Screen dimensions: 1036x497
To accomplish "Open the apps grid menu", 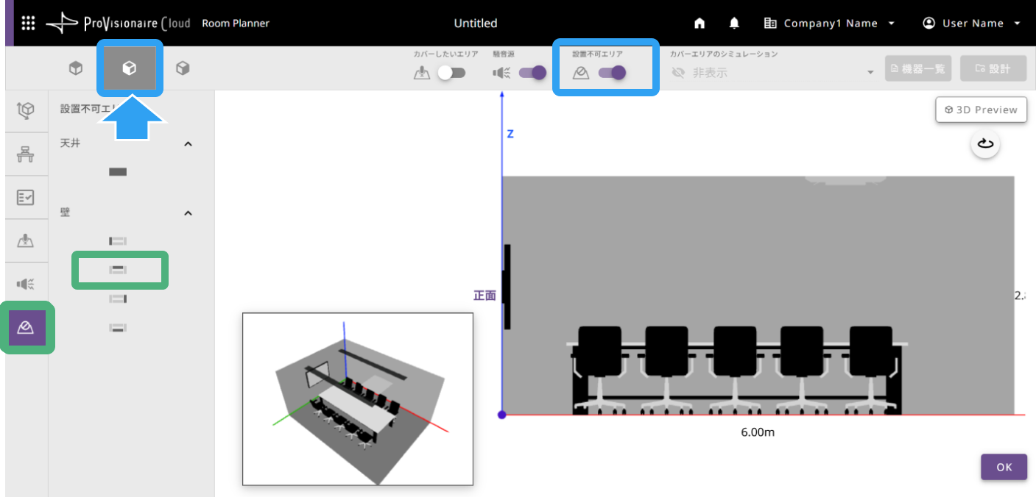I will (x=28, y=23).
